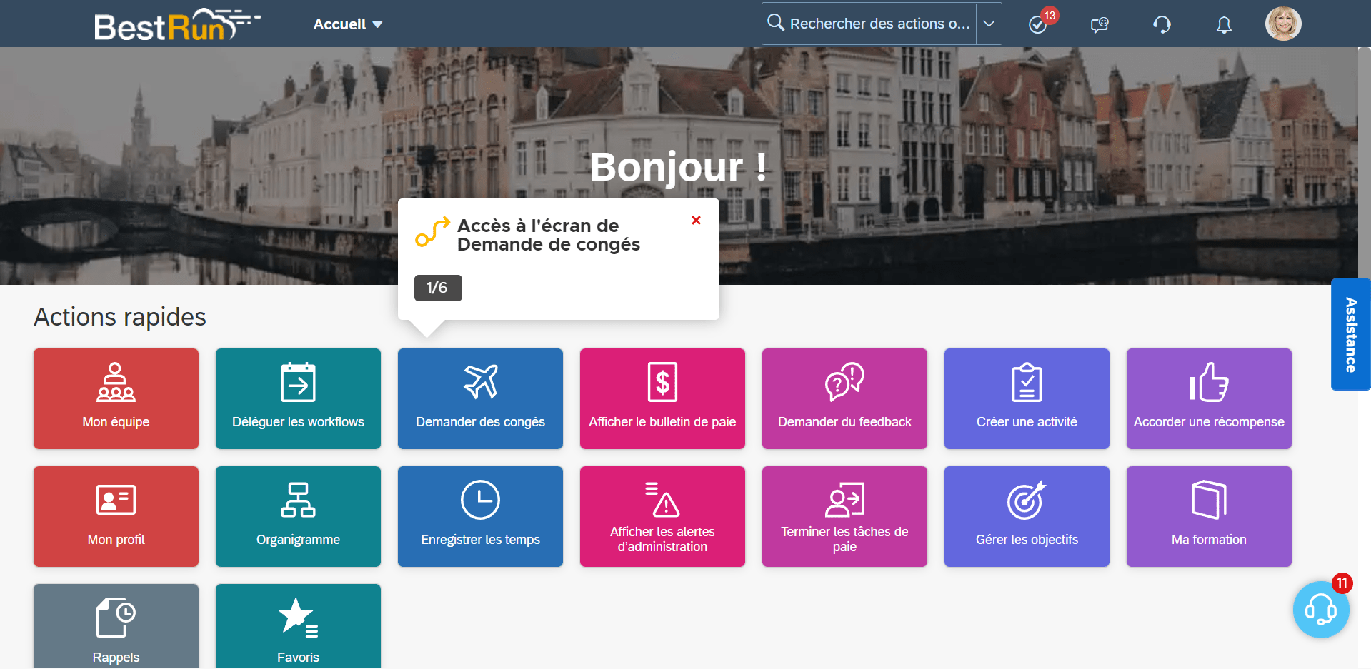Expand the Accueil navigation dropdown

tap(348, 24)
